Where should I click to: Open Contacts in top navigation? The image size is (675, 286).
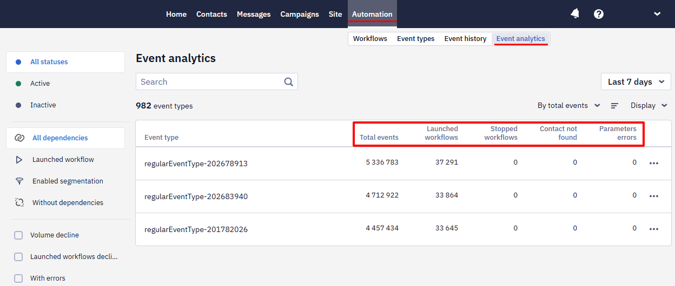(211, 14)
